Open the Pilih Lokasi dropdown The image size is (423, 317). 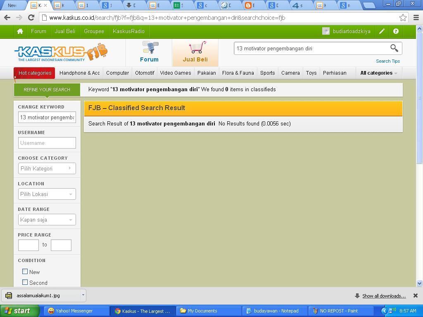(x=47, y=194)
